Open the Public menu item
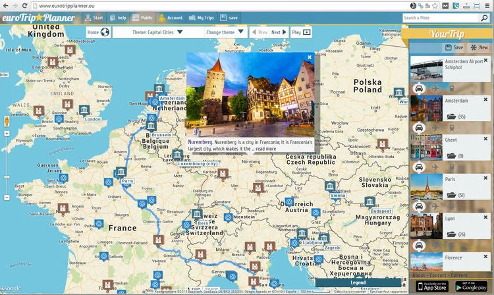The image size is (494, 295). (142, 18)
